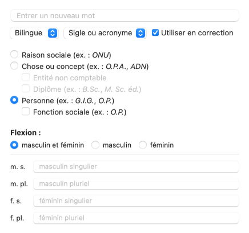
Task: Tick the Entité non comptable checkbox
Action: [x=26, y=77]
